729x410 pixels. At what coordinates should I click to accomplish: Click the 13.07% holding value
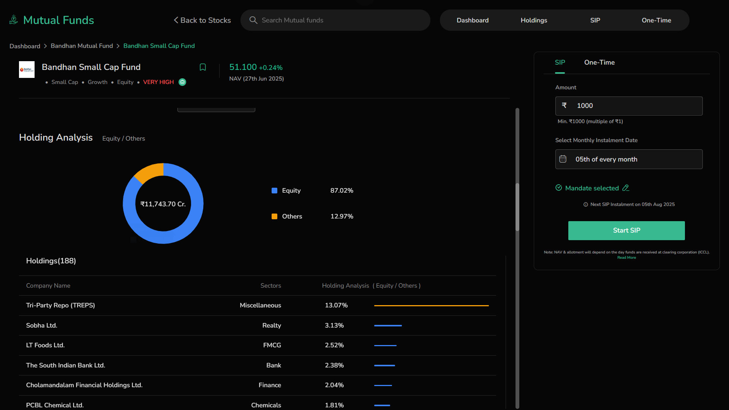point(336,305)
